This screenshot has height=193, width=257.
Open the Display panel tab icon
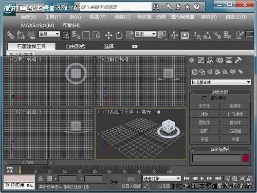click(229, 60)
